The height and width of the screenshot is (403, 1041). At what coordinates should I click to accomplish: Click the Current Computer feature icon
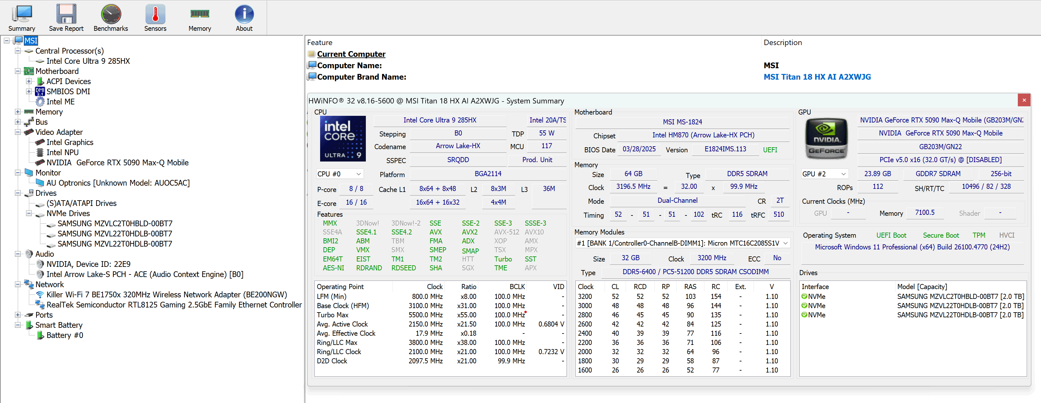[311, 54]
